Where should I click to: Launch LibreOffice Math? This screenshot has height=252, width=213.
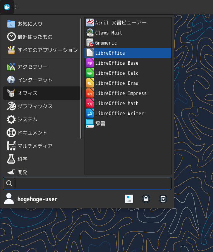[x=128, y=103]
